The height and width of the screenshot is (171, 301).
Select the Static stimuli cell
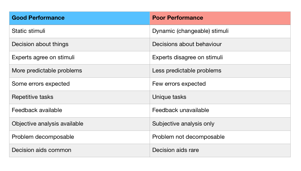coord(80,31)
